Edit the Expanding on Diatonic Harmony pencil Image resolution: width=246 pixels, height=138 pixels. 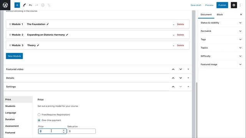tap(67, 35)
